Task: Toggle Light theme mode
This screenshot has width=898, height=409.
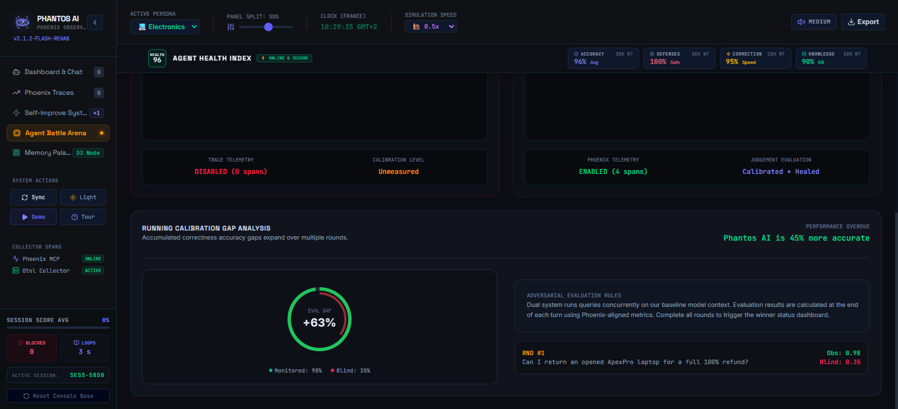Action: pyautogui.click(x=83, y=197)
